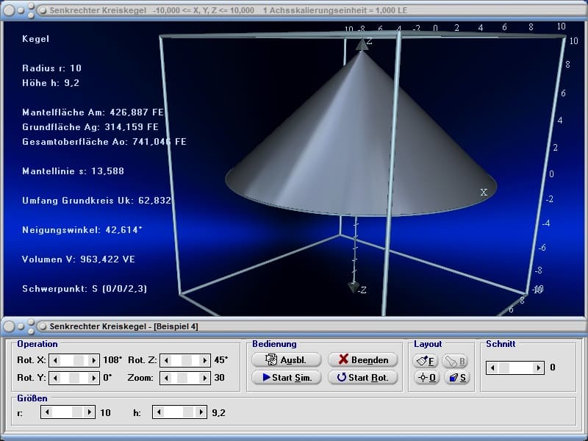Click the Layout O crosshair button
Image resolution: width=588 pixels, height=441 pixels.
point(427,377)
